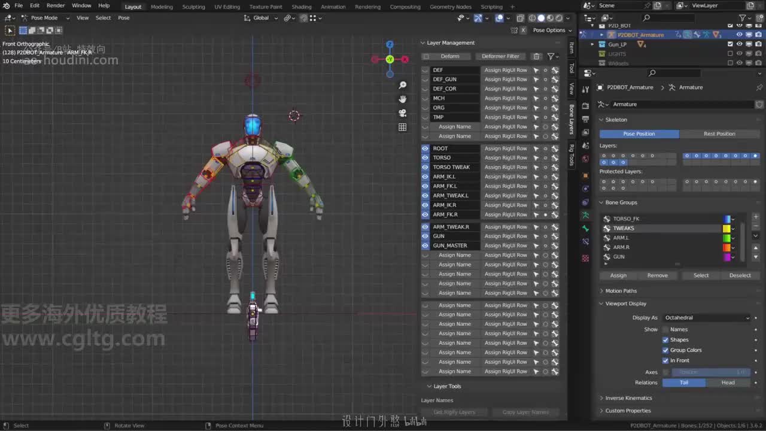The height and width of the screenshot is (431, 766).
Task: Click Rest Position button
Action: click(x=719, y=134)
